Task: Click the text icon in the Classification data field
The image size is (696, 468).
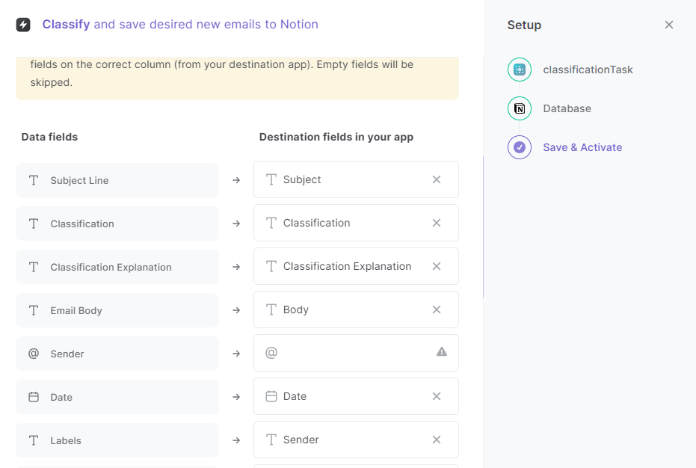Action: point(34,224)
